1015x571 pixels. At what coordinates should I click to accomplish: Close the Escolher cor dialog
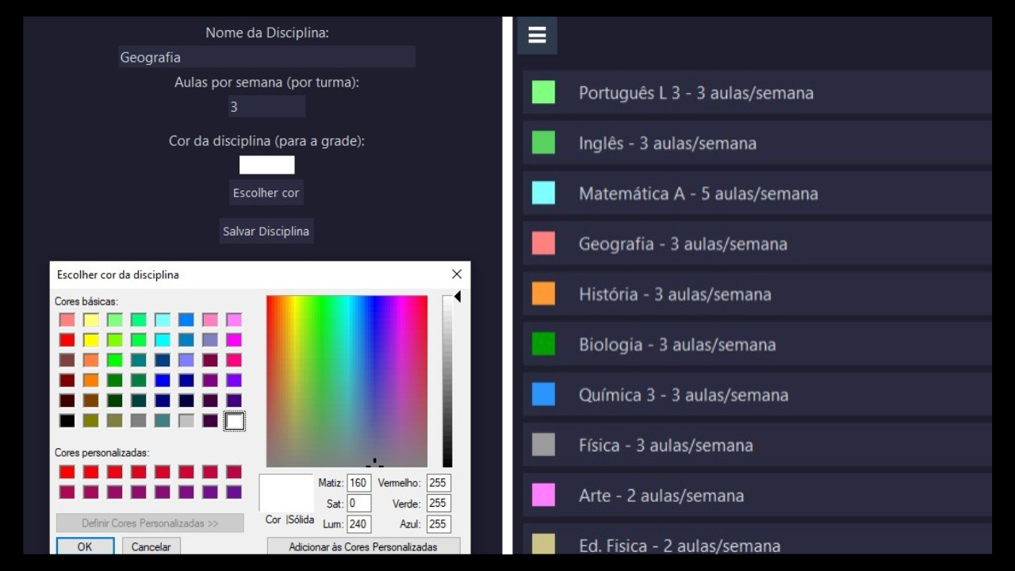pos(457,274)
